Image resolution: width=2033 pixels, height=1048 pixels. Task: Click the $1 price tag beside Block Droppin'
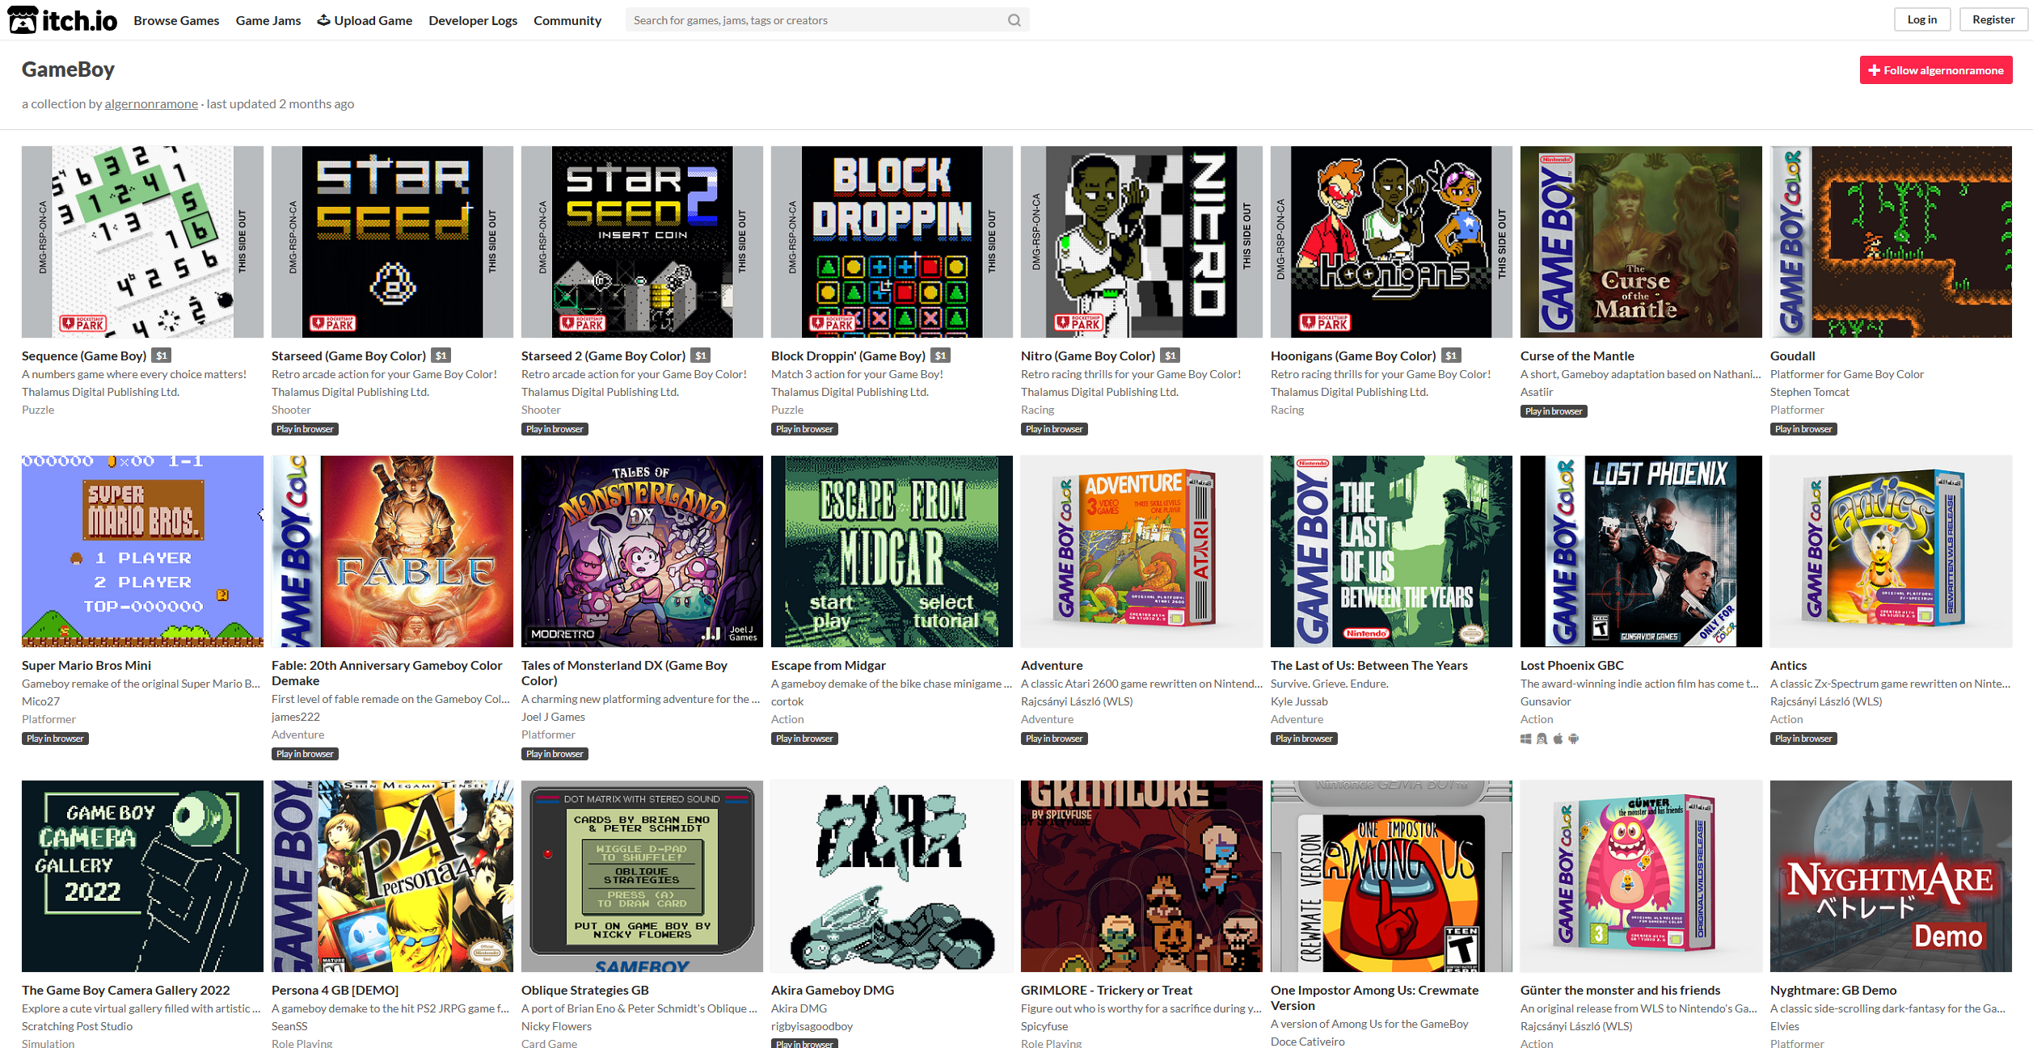point(940,356)
